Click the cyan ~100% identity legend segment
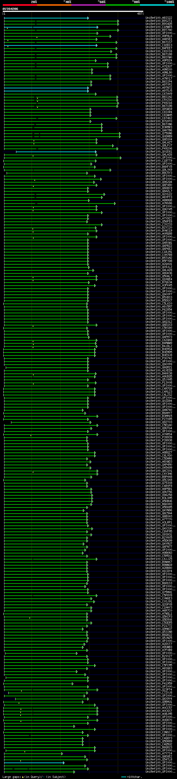 [x=157, y=5]
